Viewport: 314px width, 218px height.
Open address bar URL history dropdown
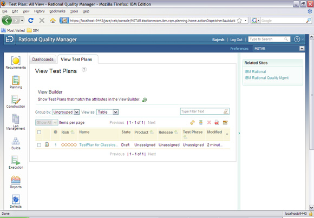(x=245, y=21)
